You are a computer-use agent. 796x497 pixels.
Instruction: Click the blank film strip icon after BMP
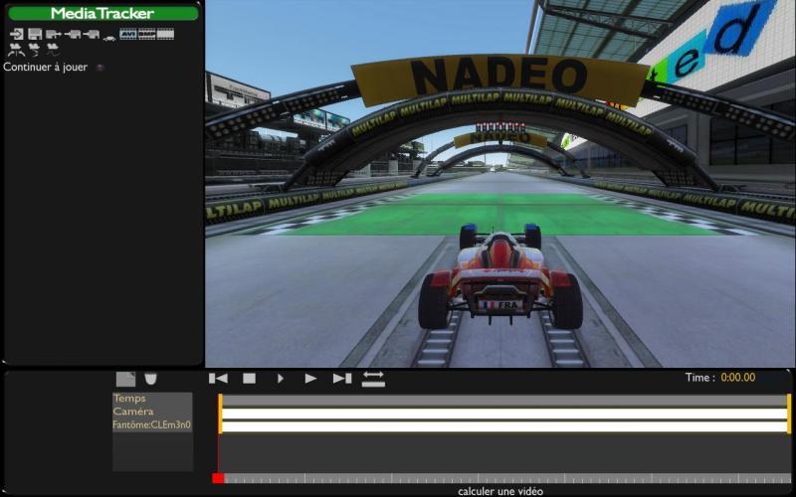coord(165,34)
